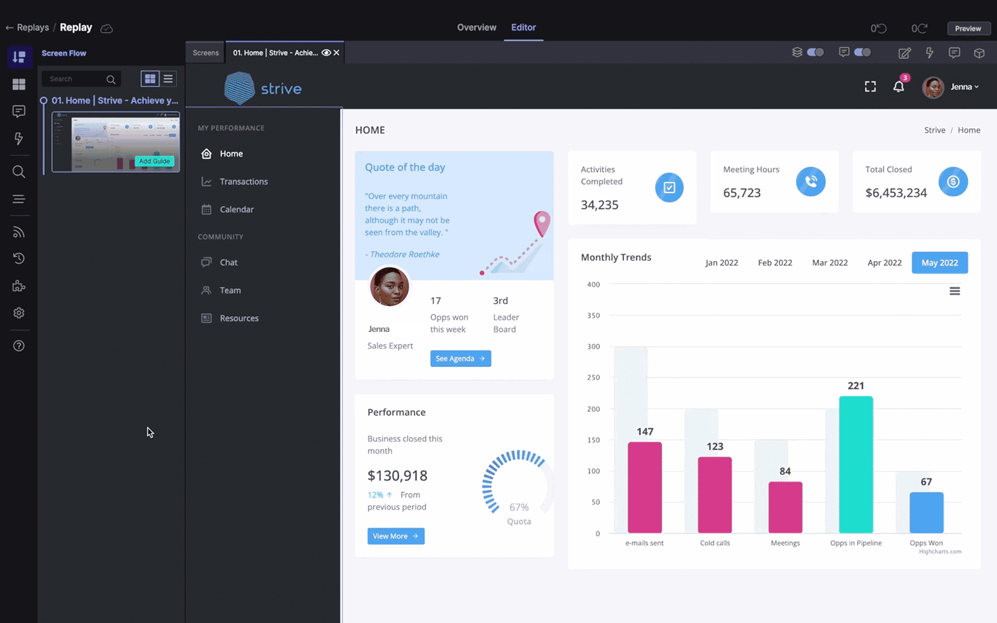Screen dimensions: 997x623
Task: Click the undo icon in top bar
Action: [x=878, y=29]
